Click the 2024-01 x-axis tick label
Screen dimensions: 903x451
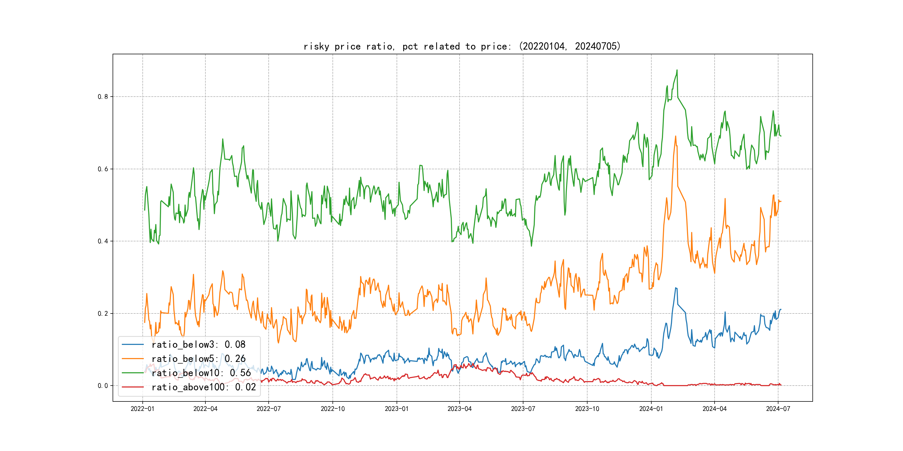point(651,409)
